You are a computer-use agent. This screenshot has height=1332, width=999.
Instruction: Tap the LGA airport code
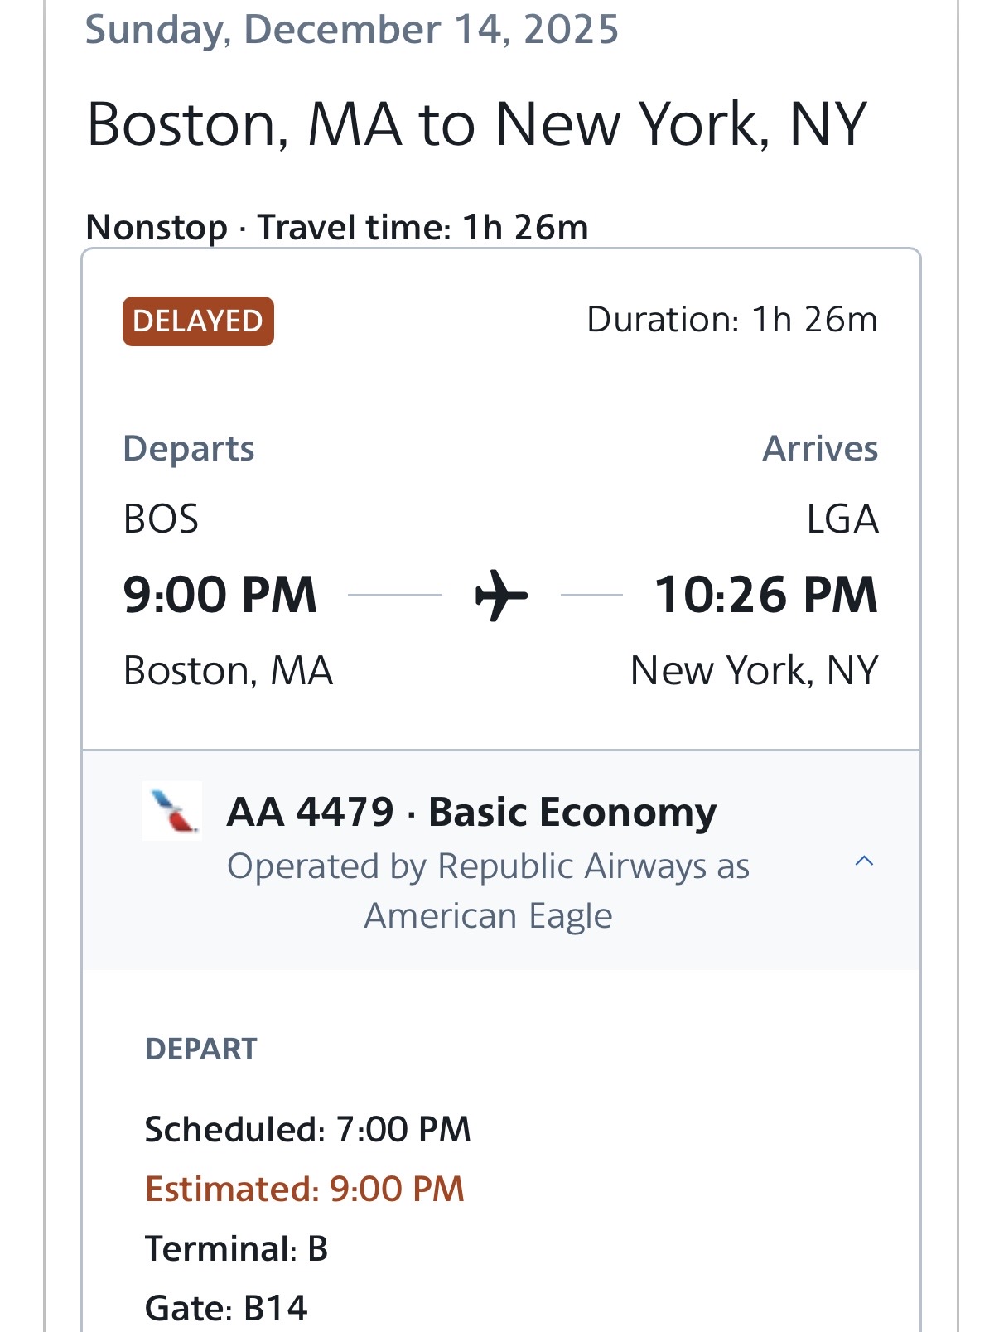(x=842, y=519)
